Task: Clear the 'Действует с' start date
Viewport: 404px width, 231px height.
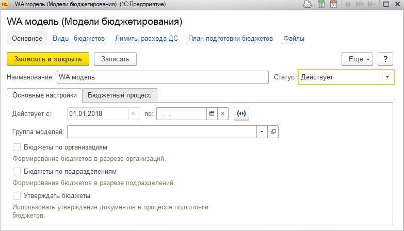Action: point(133,114)
